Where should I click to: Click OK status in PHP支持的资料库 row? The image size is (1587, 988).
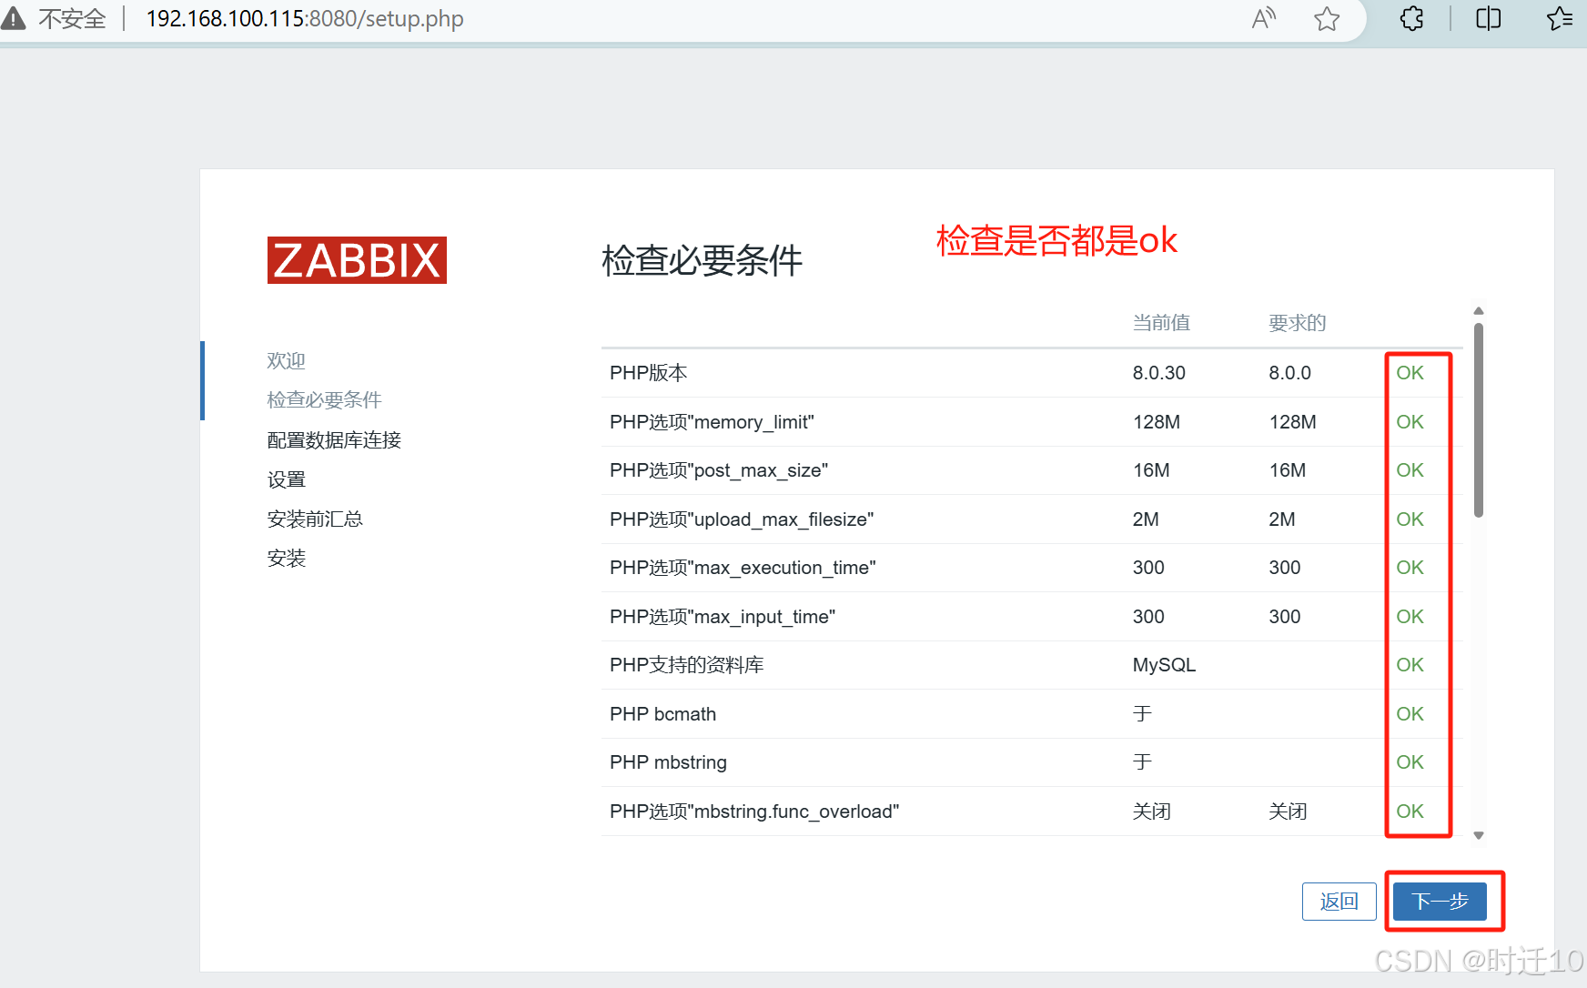click(x=1410, y=665)
